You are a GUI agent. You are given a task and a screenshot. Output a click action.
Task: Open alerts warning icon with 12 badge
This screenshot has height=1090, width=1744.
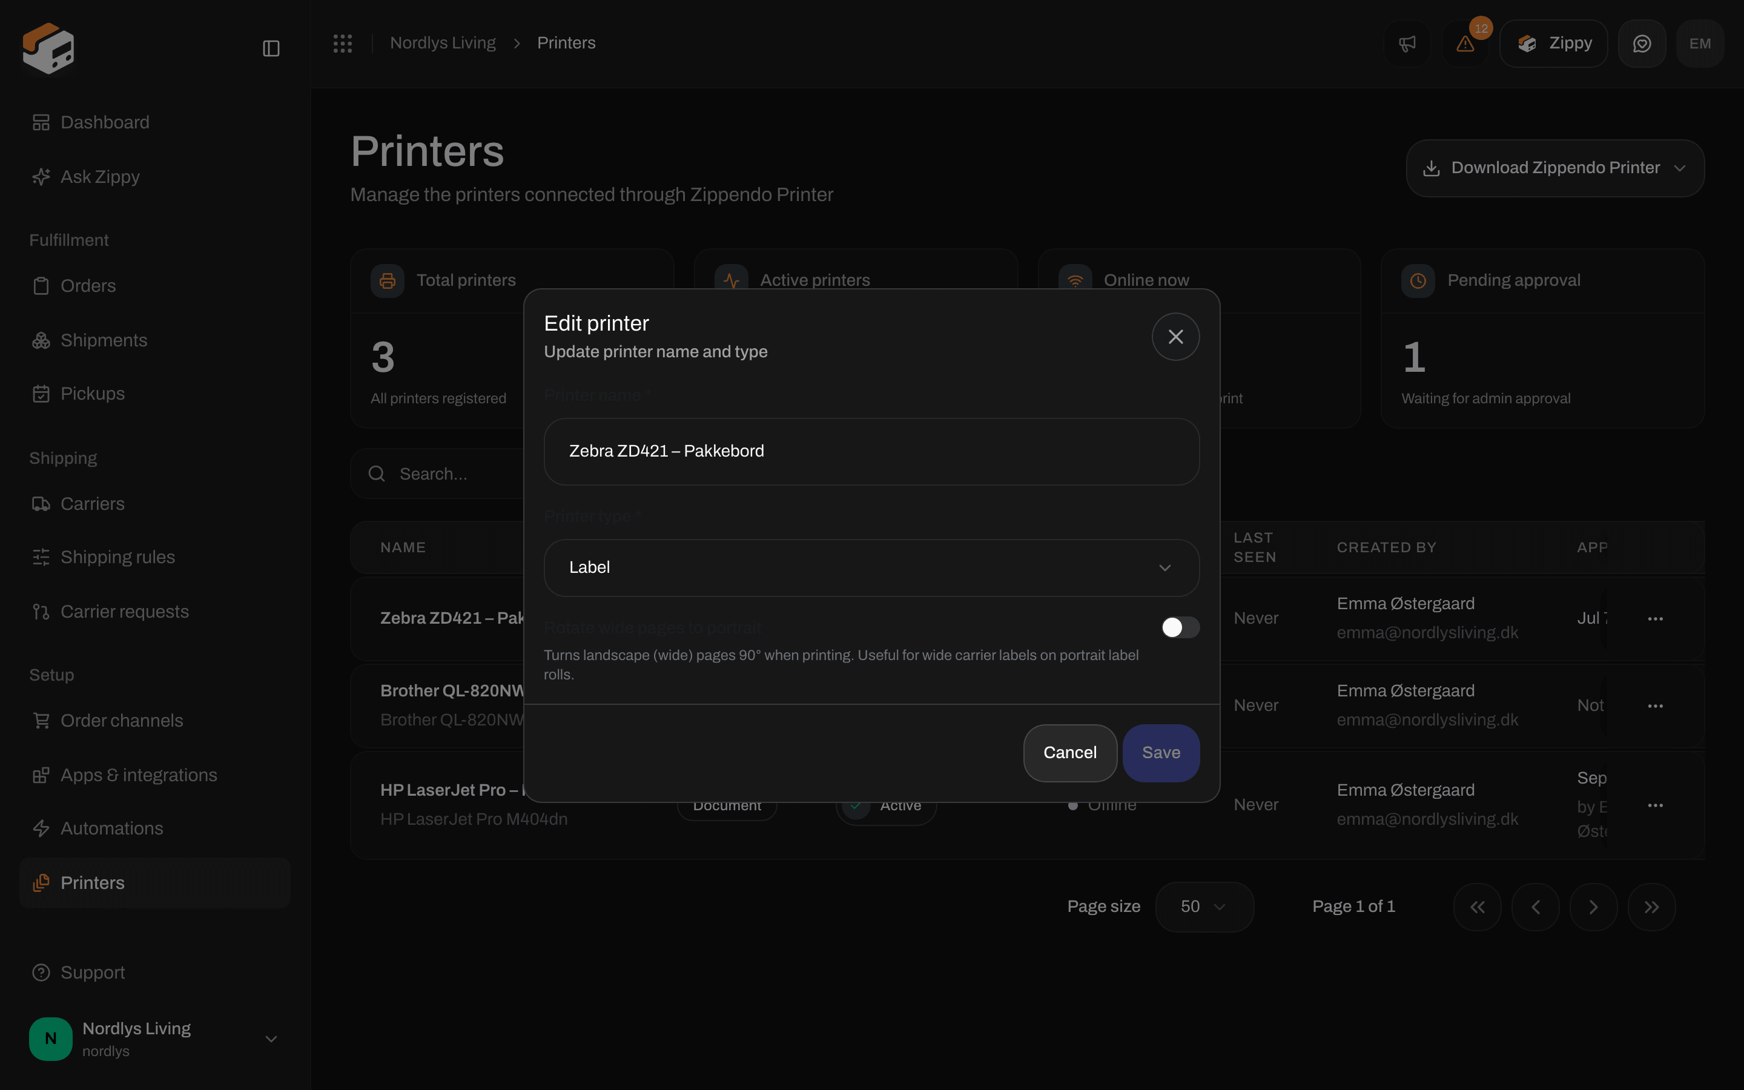tap(1465, 43)
